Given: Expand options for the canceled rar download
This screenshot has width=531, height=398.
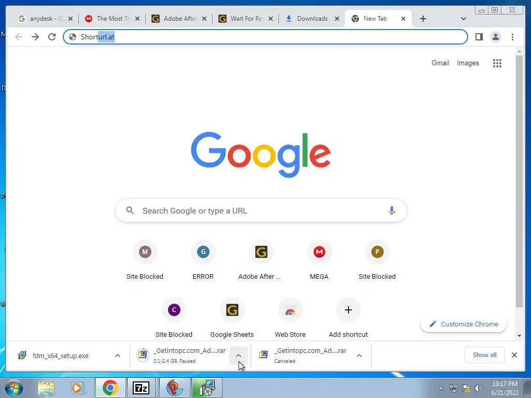Looking at the screenshot, I should (359, 356).
